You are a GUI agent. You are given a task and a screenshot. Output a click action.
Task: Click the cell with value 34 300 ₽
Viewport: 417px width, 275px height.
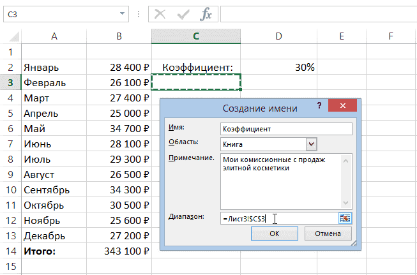pos(119,190)
